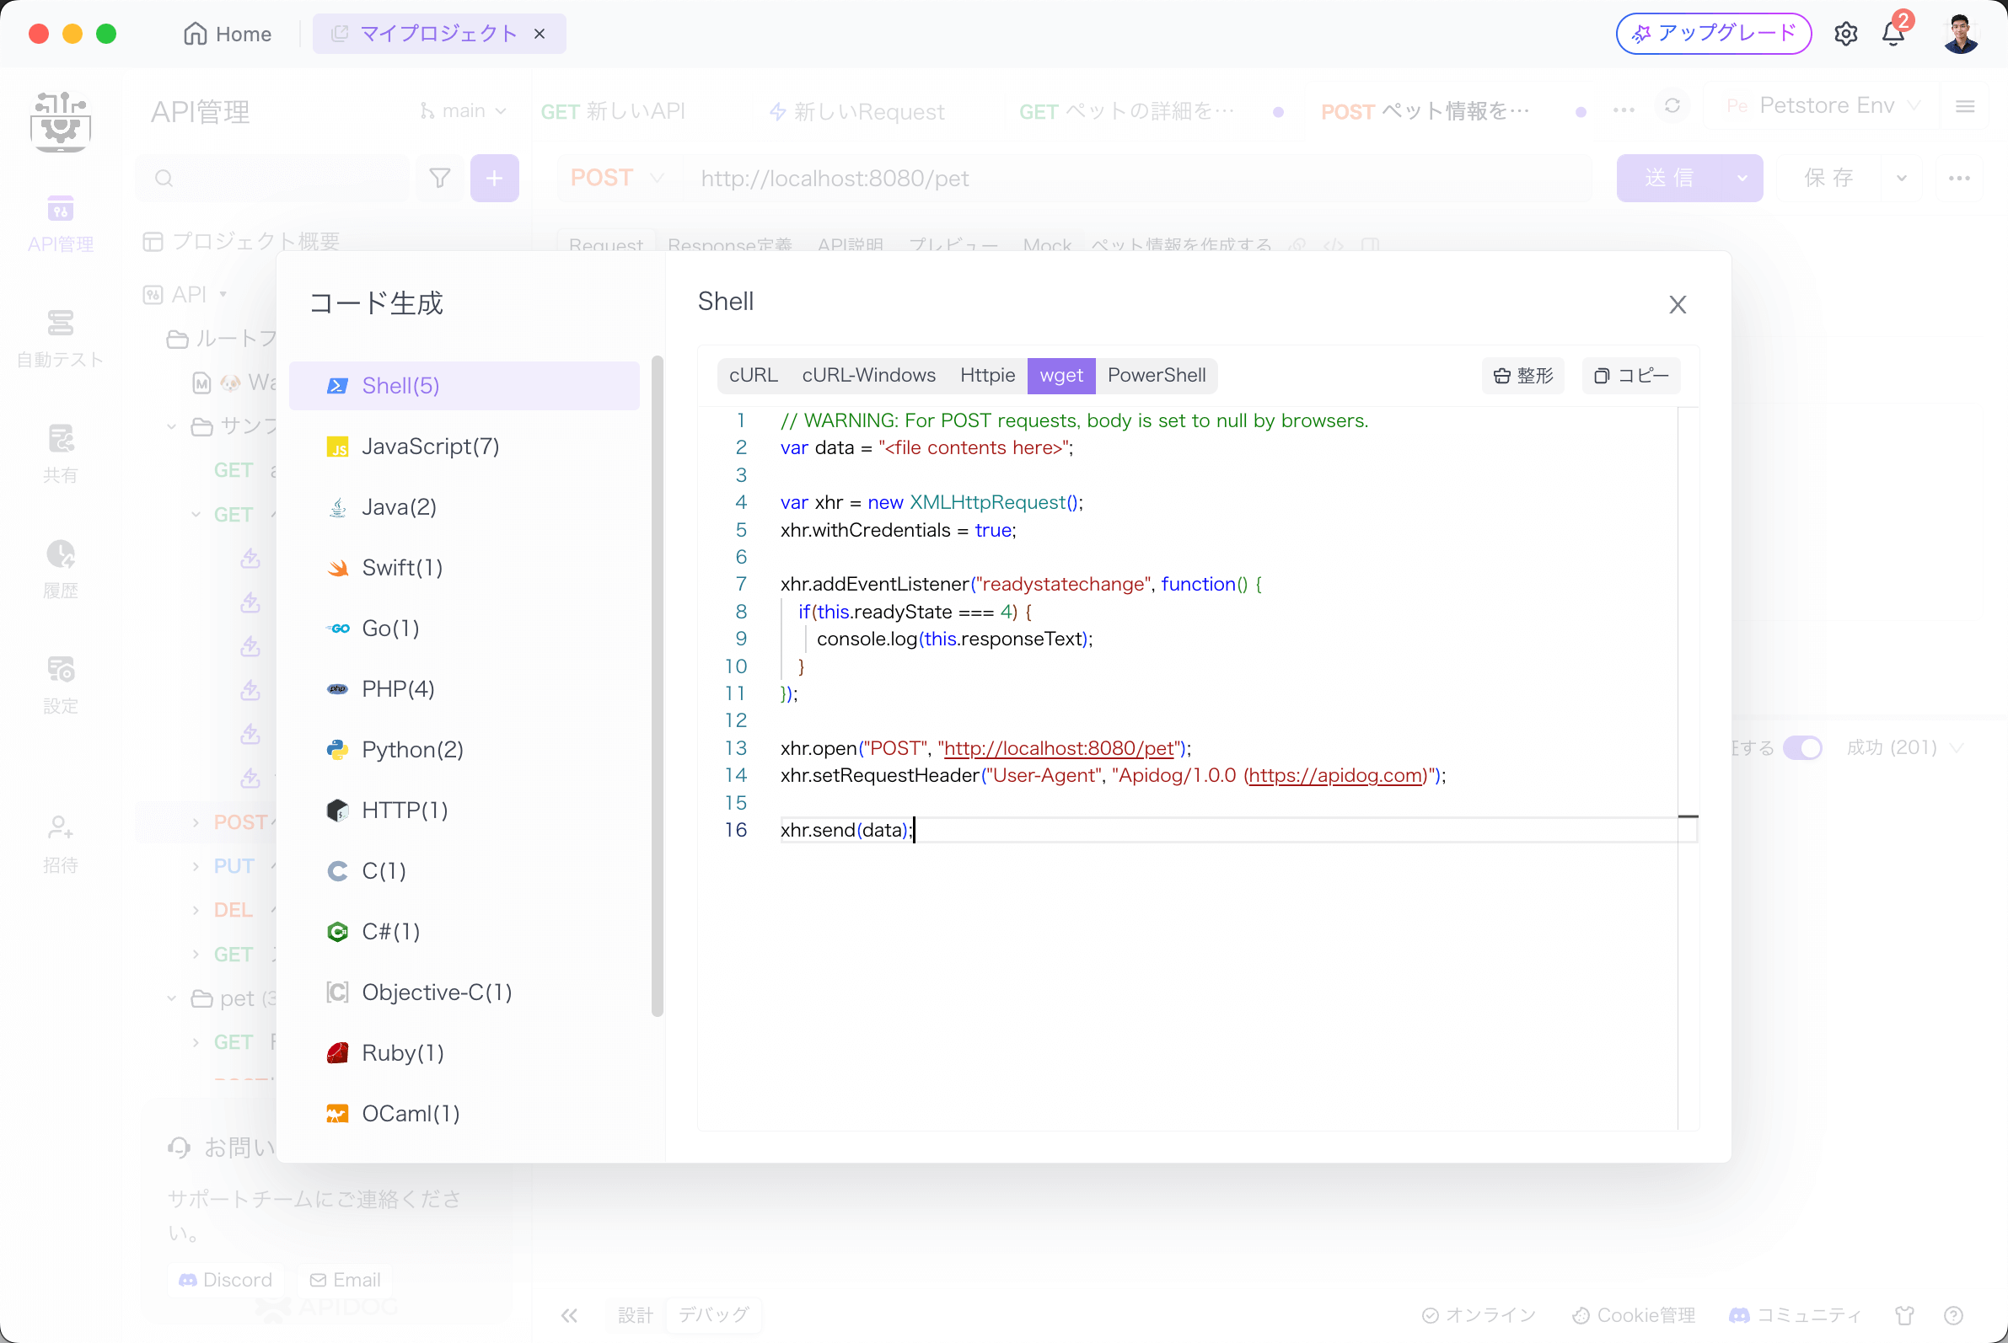Open 自動テスト in the sidebar
This screenshot has width=2008, height=1343.
(60, 340)
